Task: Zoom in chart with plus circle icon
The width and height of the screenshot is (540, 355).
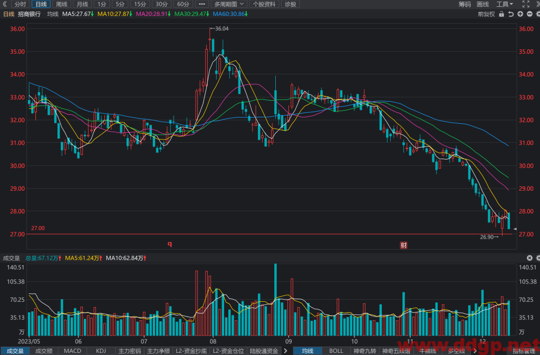Action: point(520,14)
